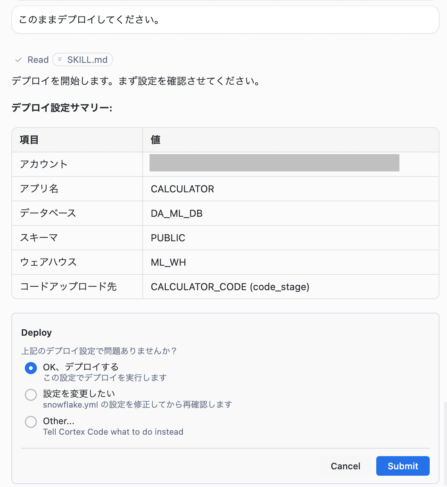The image size is (447, 487).
Task: Click the CALCULATOR_CODE (code_stage) value
Action: click(230, 287)
